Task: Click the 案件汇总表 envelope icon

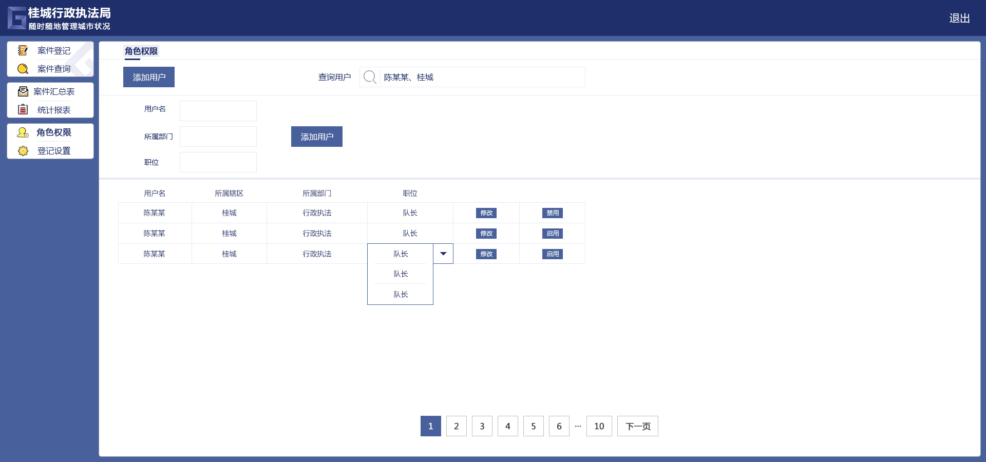Action: [23, 91]
